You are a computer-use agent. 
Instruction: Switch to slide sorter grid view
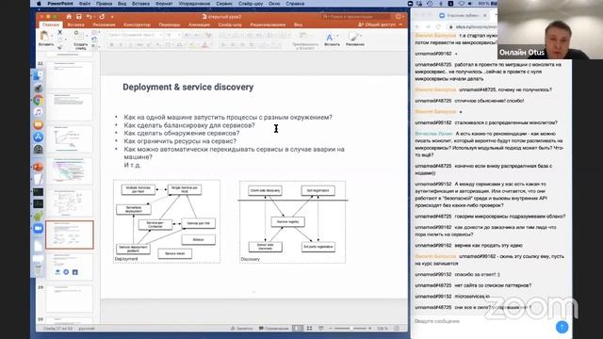309,329
